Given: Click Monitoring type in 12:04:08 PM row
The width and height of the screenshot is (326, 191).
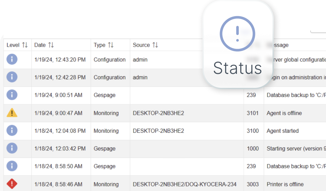Looking at the screenshot, I should 106,131.
